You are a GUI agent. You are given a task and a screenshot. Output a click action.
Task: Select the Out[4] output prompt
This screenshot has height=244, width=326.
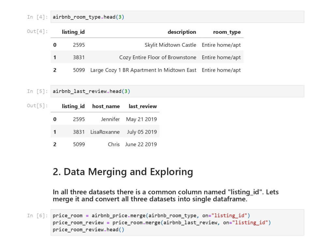pyautogui.click(x=37, y=31)
